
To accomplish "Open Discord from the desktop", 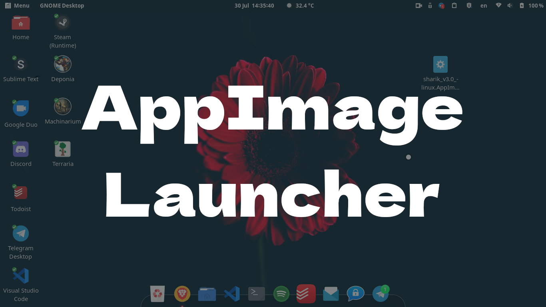I will click(21, 150).
